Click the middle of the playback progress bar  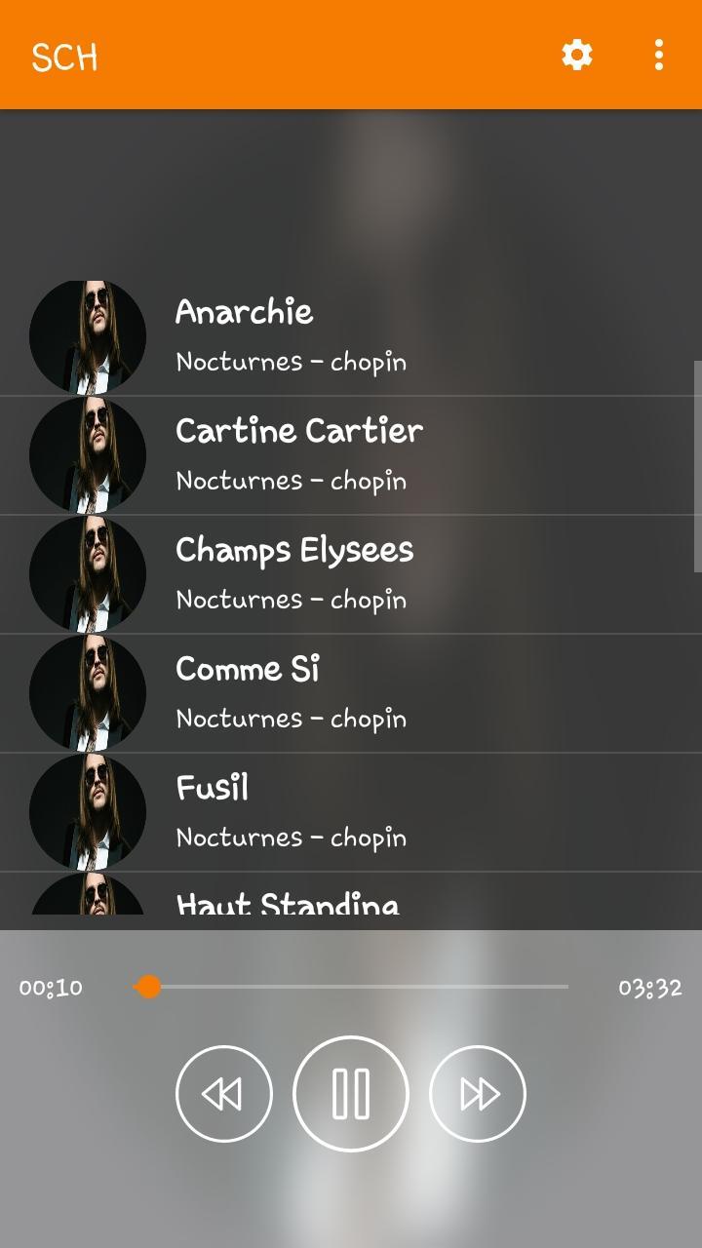click(x=351, y=987)
